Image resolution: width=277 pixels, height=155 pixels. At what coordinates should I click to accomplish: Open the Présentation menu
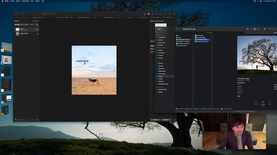point(26,1)
